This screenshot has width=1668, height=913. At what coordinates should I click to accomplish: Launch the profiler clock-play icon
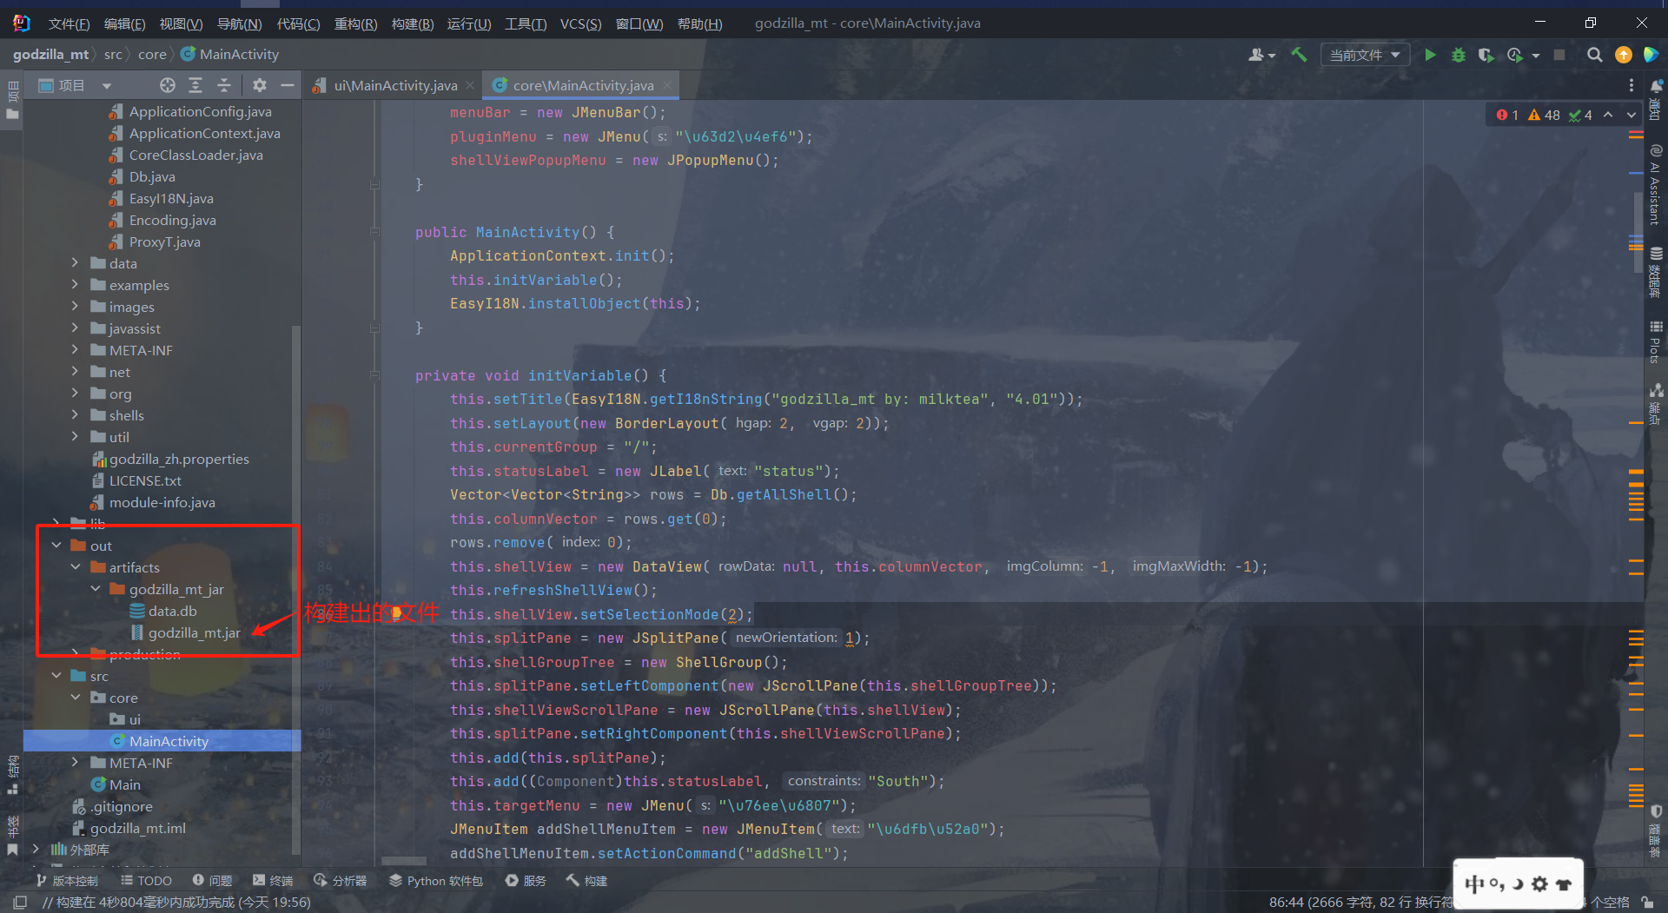pyautogui.click(x=1515, y=55)
